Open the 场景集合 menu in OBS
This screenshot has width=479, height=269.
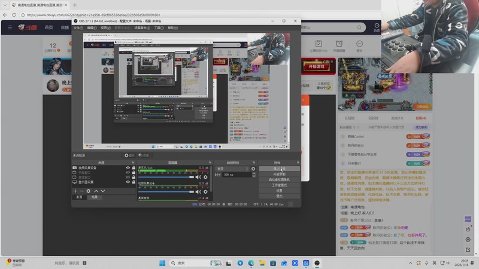(142, 27)
